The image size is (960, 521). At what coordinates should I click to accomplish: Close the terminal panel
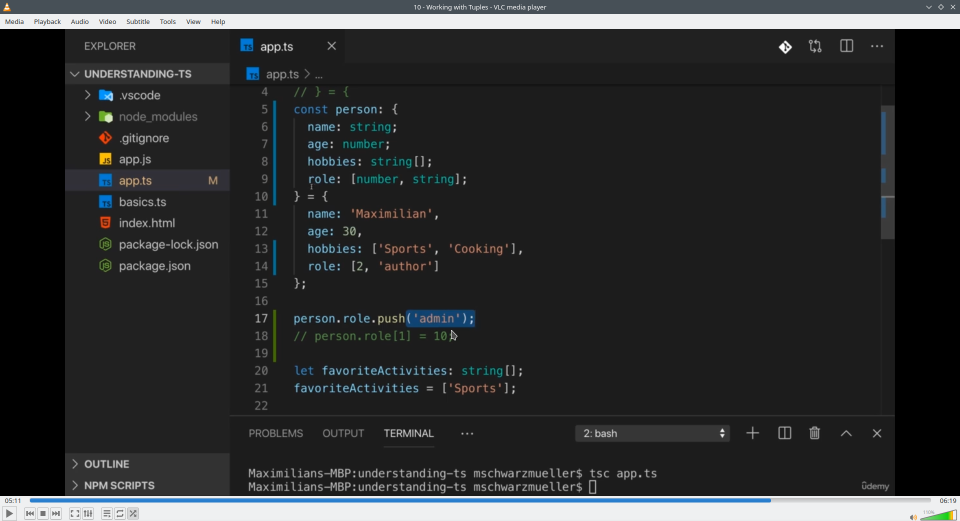point(877,433)
